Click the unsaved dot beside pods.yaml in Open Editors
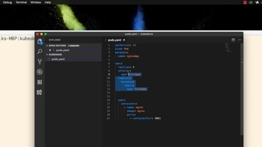 (x=50, y=50)
